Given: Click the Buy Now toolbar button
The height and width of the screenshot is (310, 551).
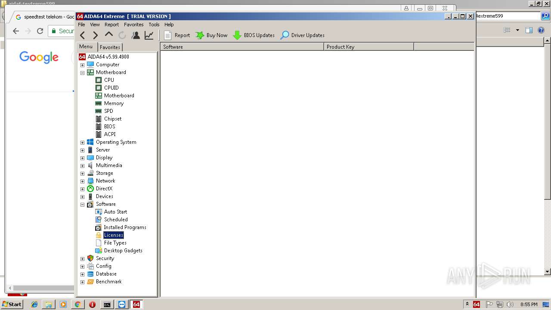Looking at the screenshot, I should [x=211, y=35].
